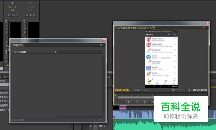The width and height of the screenshot is (216, 130).
Task: Close the floating program monitor window
Action: (x=207, y=23)
